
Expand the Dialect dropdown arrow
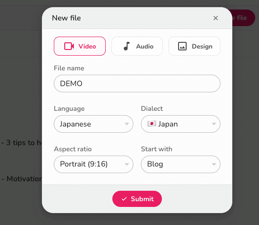pos(214,124)
